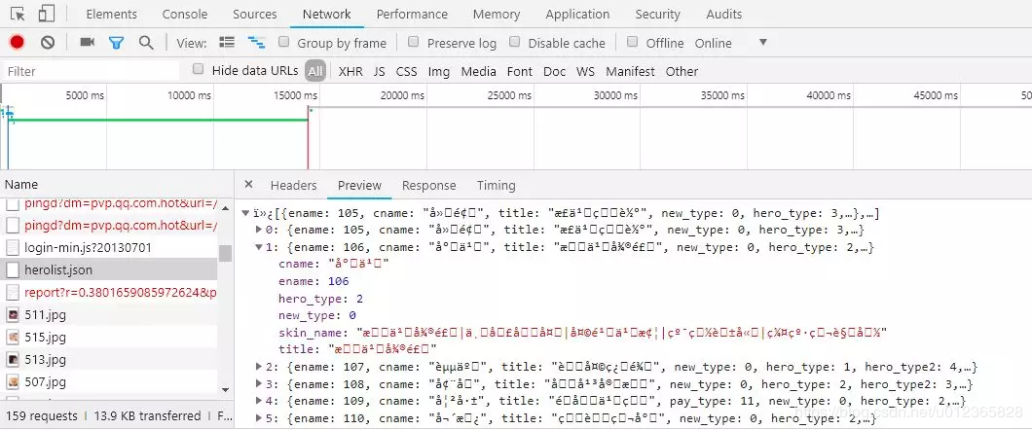Click the Name column header
Viewport: 1032px width, 430px height.
[x=117, y=185]
